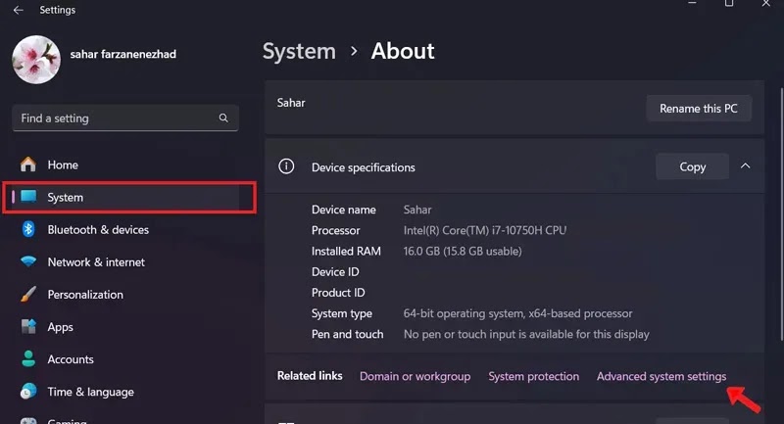
Task: Click the search magnifier icon
Action: (x=224, y=118)
